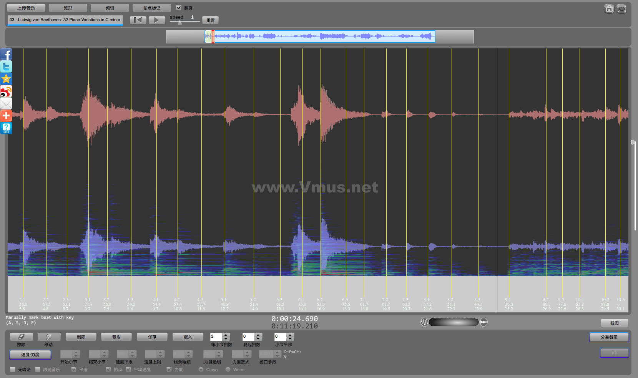Click the 结束小节 stepper arrows
Viewport: 638px width, 378px height.
(105, 354)
